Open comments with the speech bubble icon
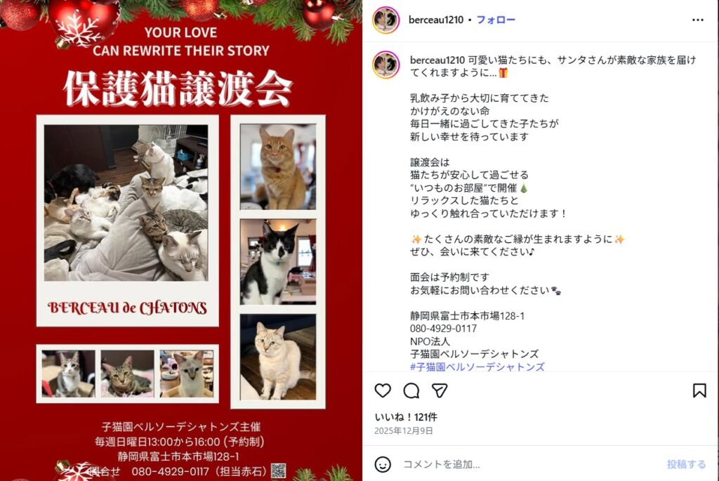This screenshot has width=719, height=481. pos(411,390)
